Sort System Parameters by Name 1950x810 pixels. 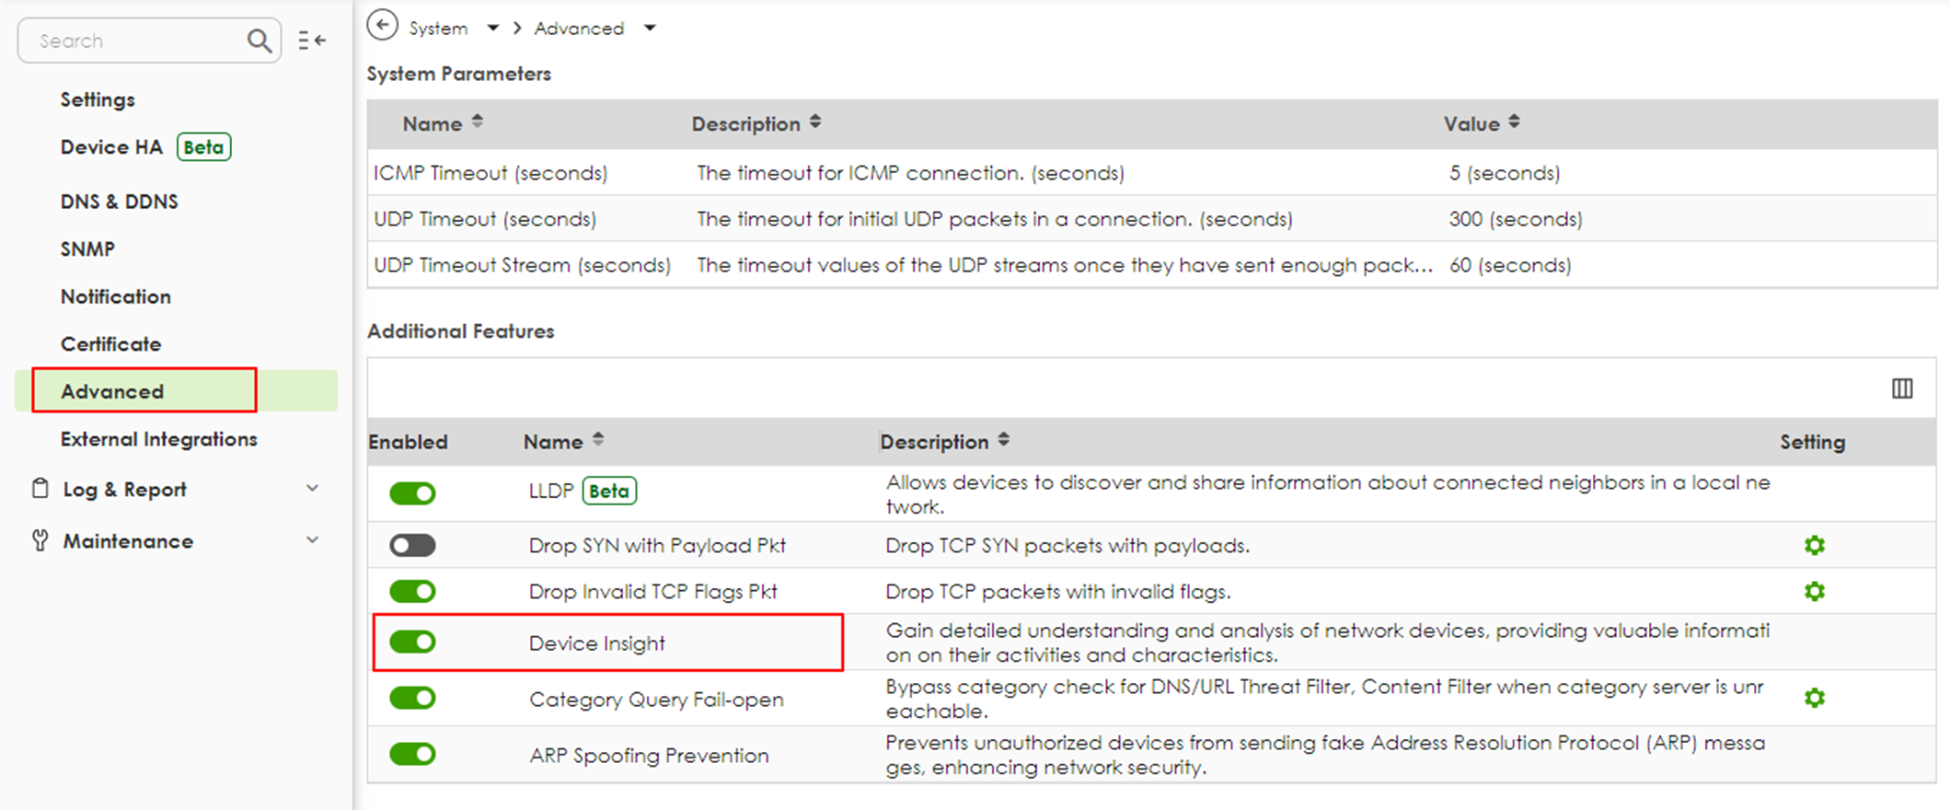[477, 122]
